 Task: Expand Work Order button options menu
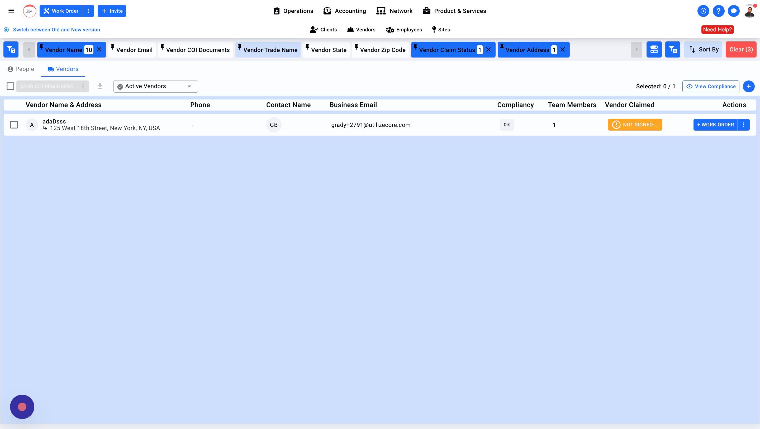point(88,11)
